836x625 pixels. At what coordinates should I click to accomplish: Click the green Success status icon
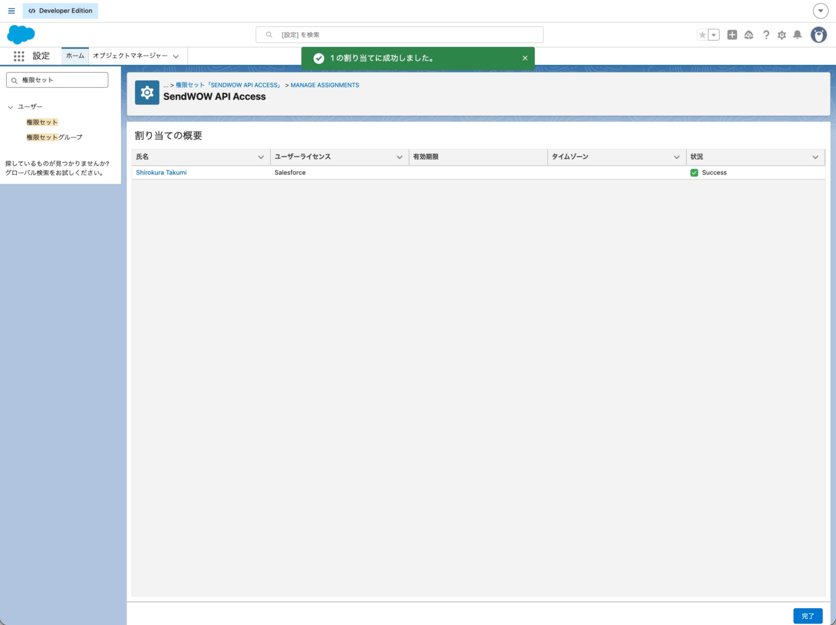694,173
